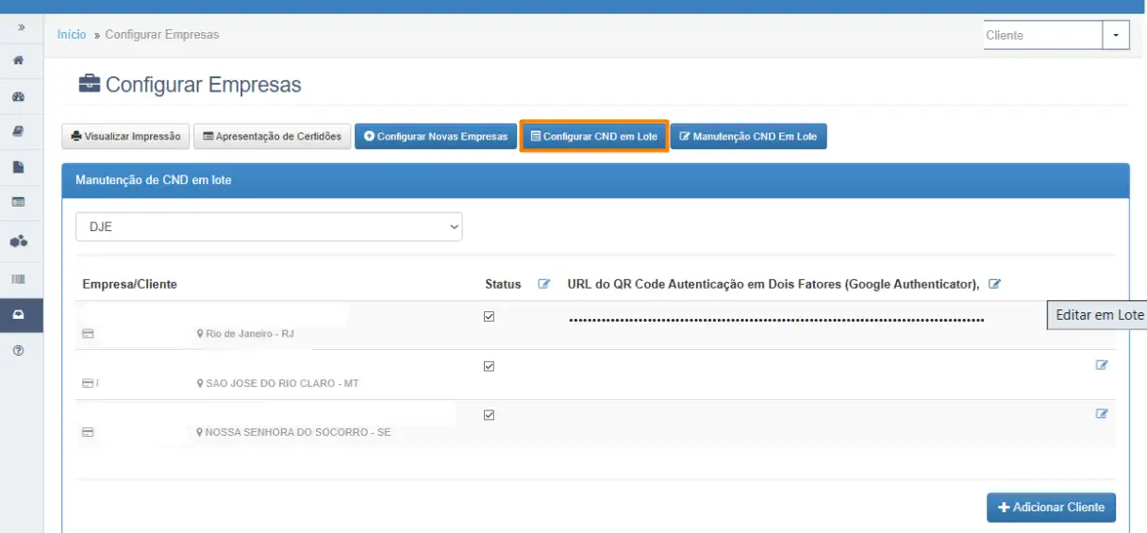Click the QR Code URL field for Rio de Janeiro
The width and height of the screenshot is (1147, 533).
(x=775, y=321)
